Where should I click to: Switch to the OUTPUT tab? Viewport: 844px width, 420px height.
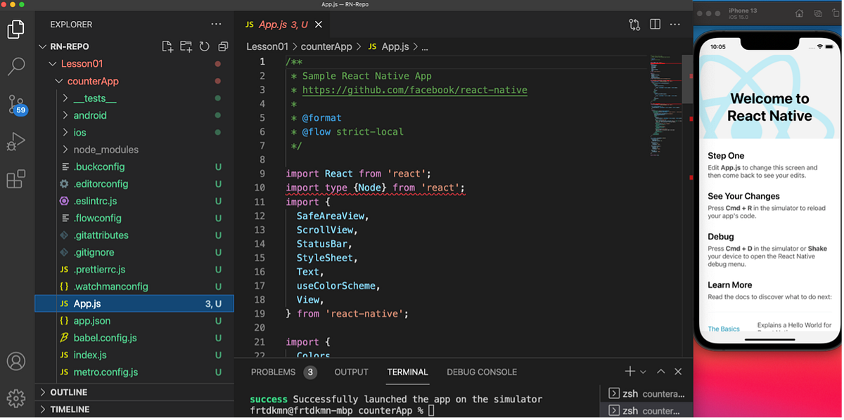[351, 372]
